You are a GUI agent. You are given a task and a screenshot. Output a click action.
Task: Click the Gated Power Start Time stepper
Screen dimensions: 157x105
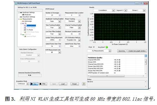click(60, 46)
